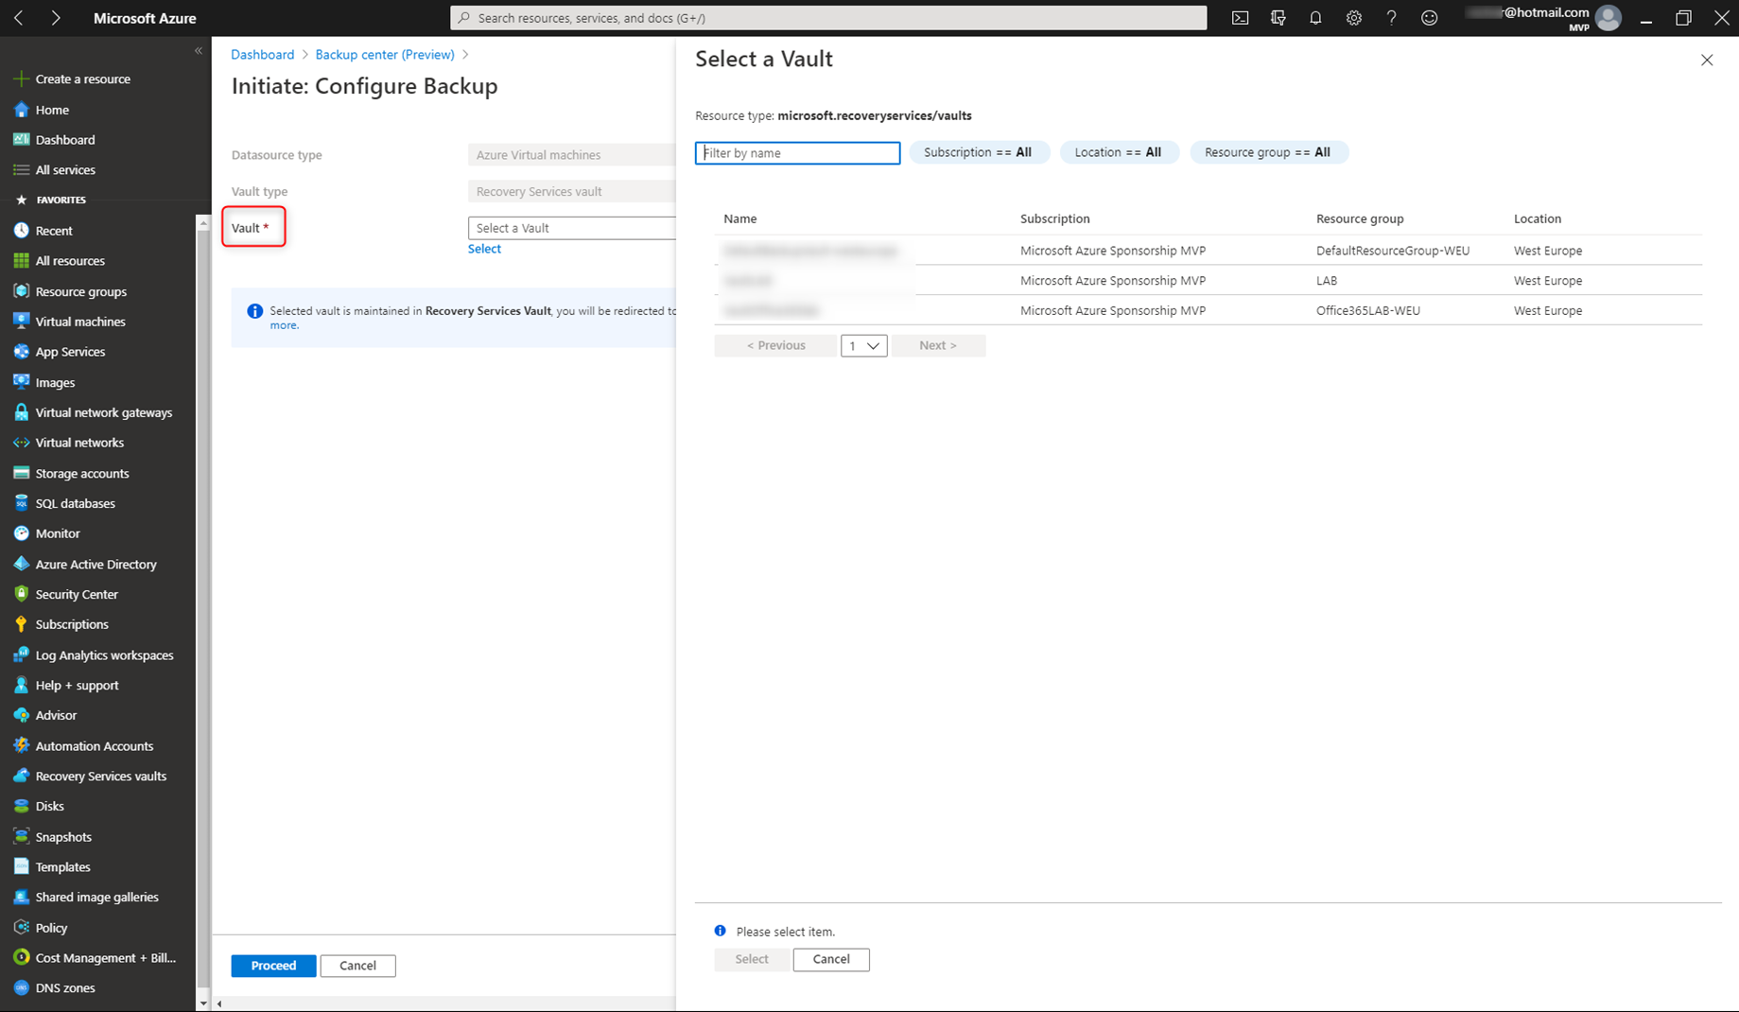Open Automation Accounts
Viewport: 1739px width, 1012px height.
[94, 746]
